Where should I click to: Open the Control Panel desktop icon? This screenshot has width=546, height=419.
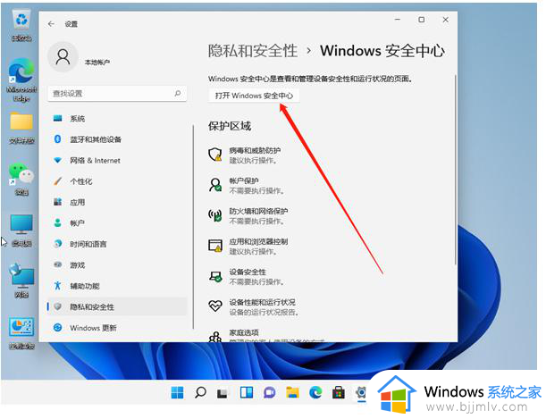coord(21,333)
